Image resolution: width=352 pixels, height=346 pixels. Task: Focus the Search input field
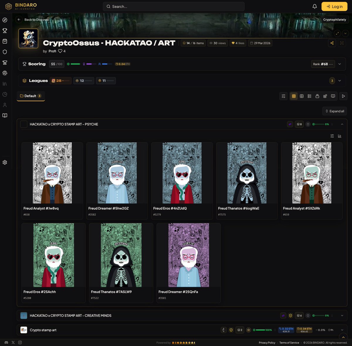(x=174, y=6)
